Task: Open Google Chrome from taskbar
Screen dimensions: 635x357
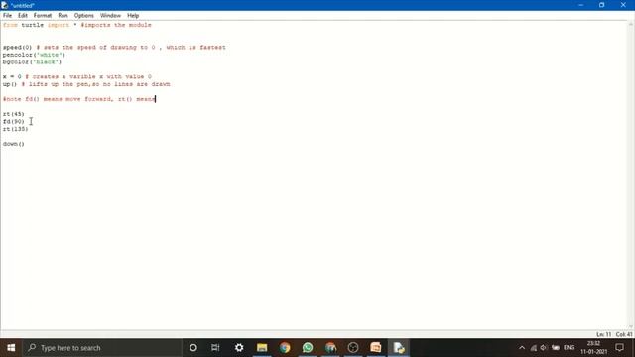Action: click(x=285, y=348)
